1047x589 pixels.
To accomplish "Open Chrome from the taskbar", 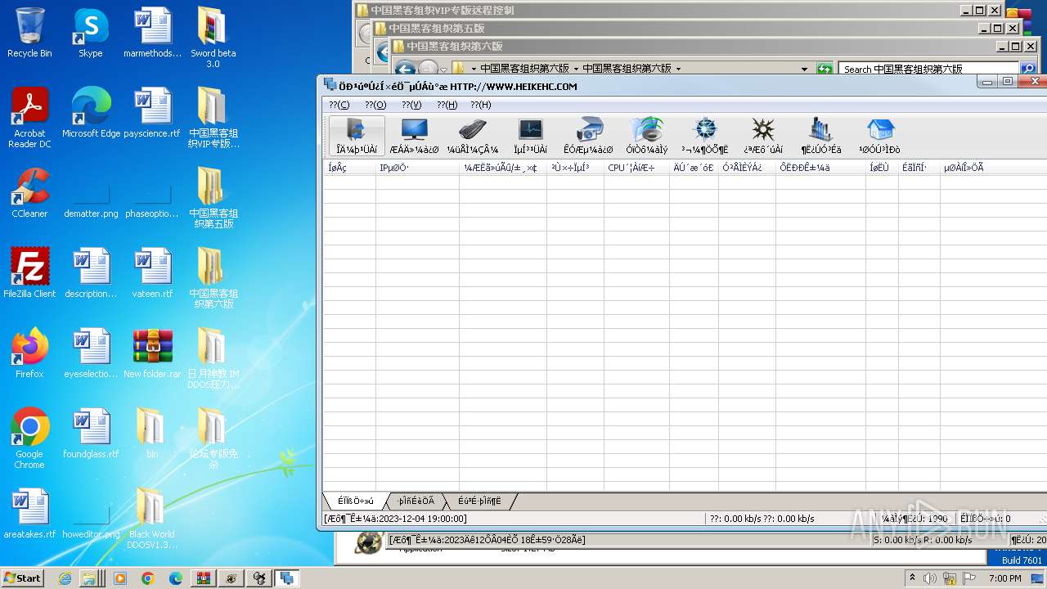I will [147, 578].
